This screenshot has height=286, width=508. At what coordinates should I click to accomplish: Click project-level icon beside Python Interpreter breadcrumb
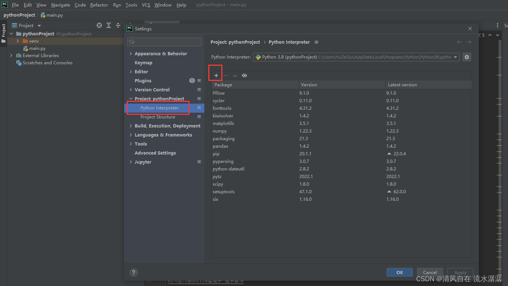pos(316,42)
